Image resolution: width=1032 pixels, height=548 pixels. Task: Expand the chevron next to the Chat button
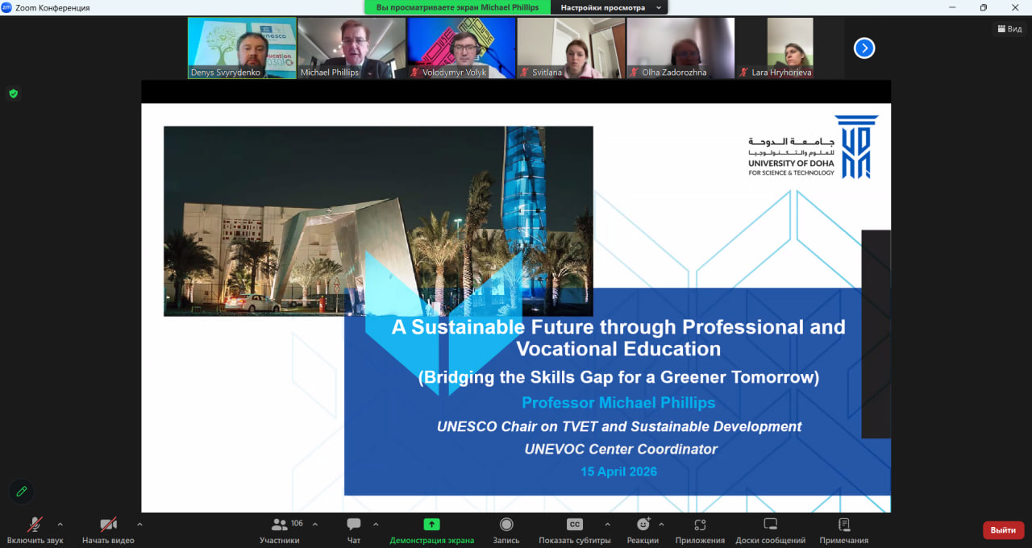coord(376,524)
